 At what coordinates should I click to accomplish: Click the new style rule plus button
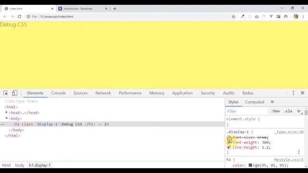[x=298, y=111]
